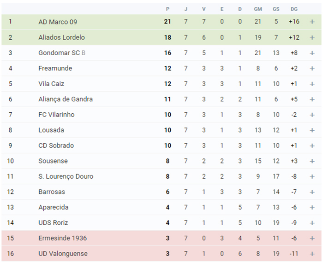
Task: Tap the plus icon on Lousada row
Action: tap(312, 130)
